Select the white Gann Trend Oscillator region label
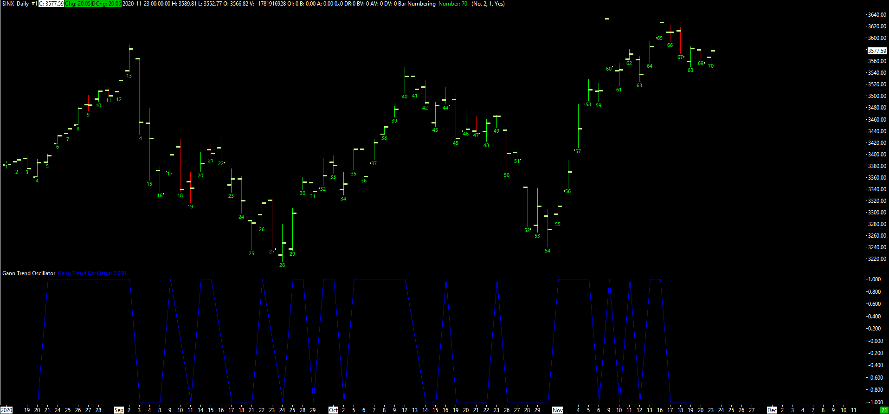Screen dimensions: 889x414 29,273
